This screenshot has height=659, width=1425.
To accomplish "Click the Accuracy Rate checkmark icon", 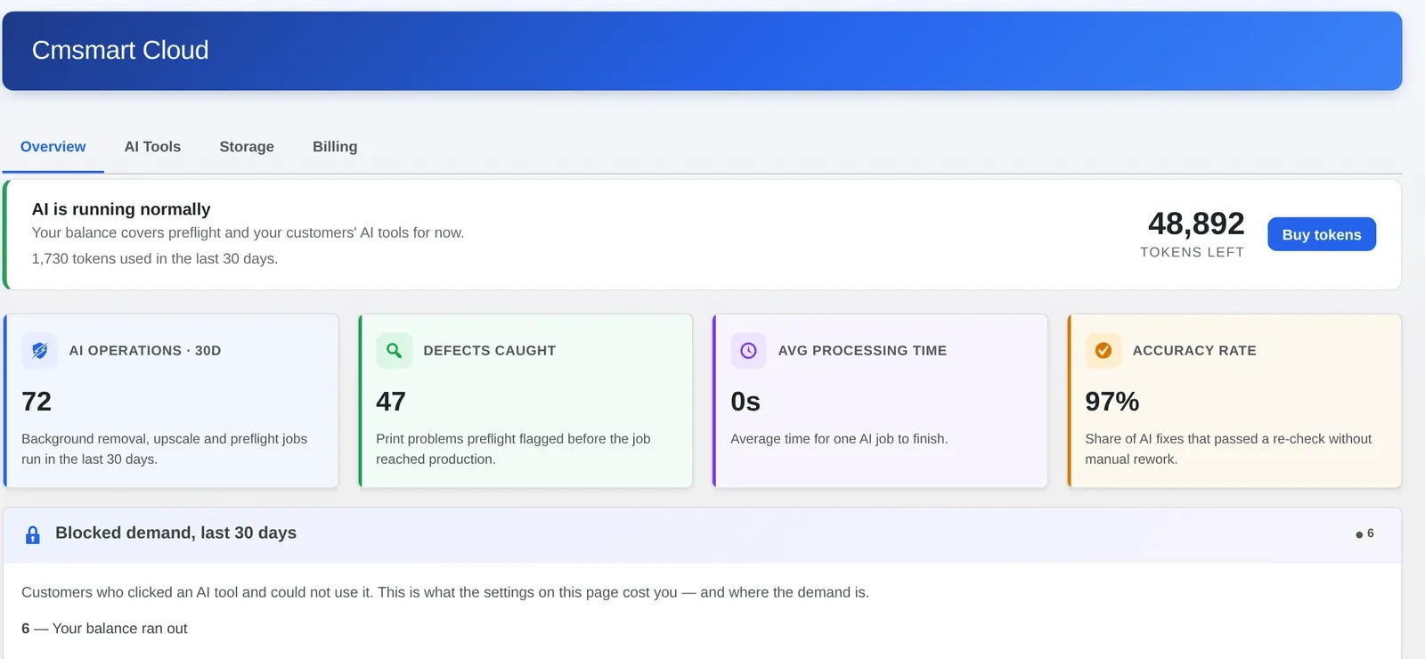I will point(1103,351).
